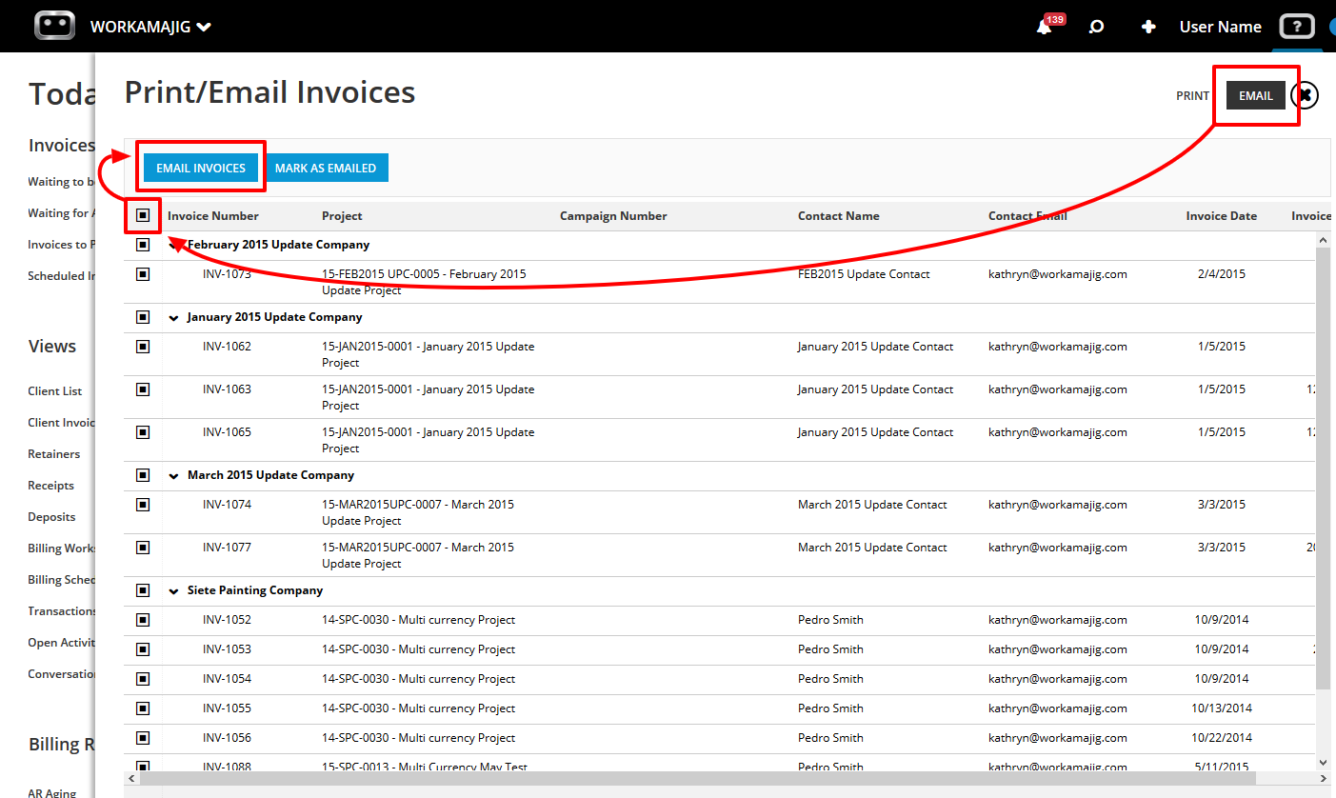Image resolution: width=1336 pixels, height=798 pixels.
Task: Toggle Siete Painting Company group checkbox
Action: [x=143, y=590]
